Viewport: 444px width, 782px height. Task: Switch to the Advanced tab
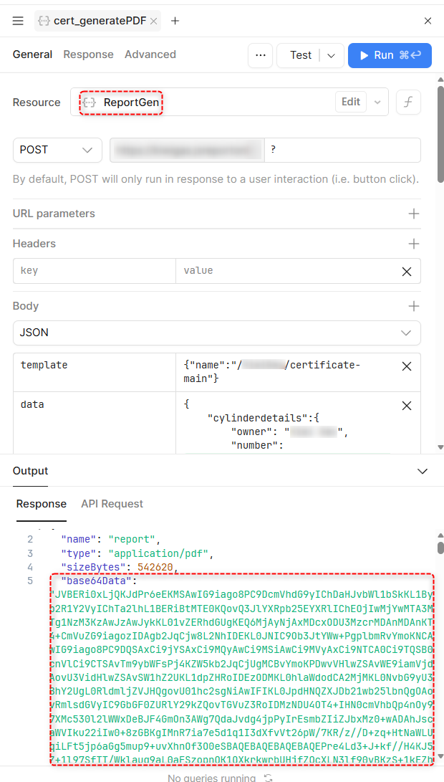click(150, 54)
